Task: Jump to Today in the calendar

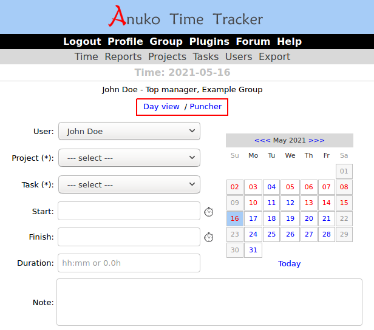Action: (x=290, y=263)
